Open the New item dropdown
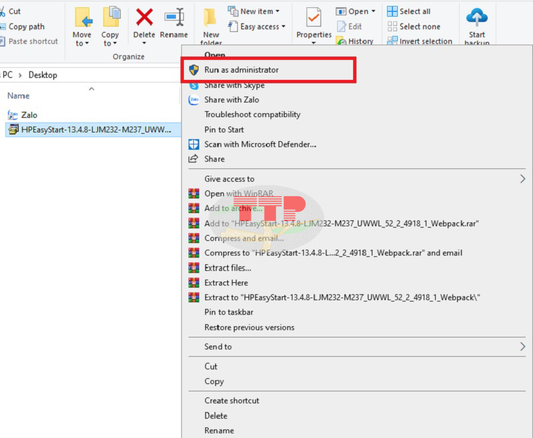This screenshot has width=533, height=438. click(x=254, y=11)
